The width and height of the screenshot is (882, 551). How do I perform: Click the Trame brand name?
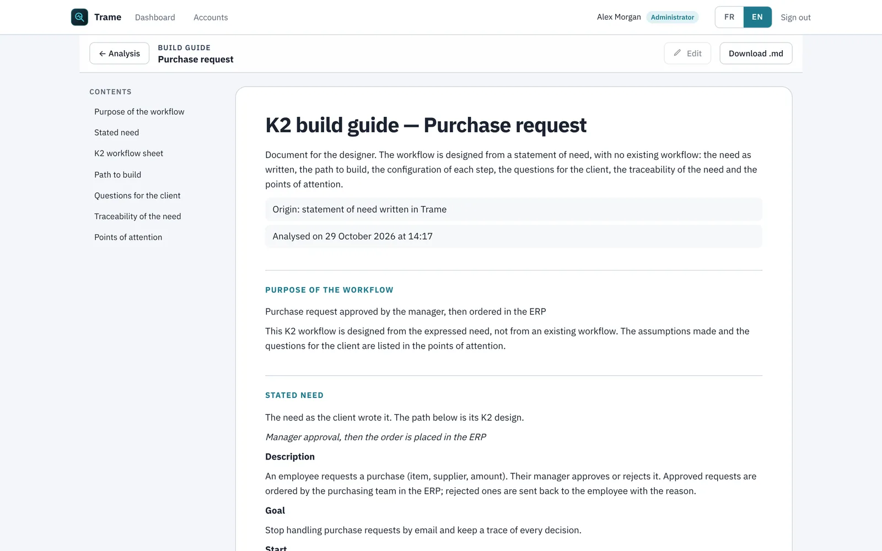click(108, 17)
